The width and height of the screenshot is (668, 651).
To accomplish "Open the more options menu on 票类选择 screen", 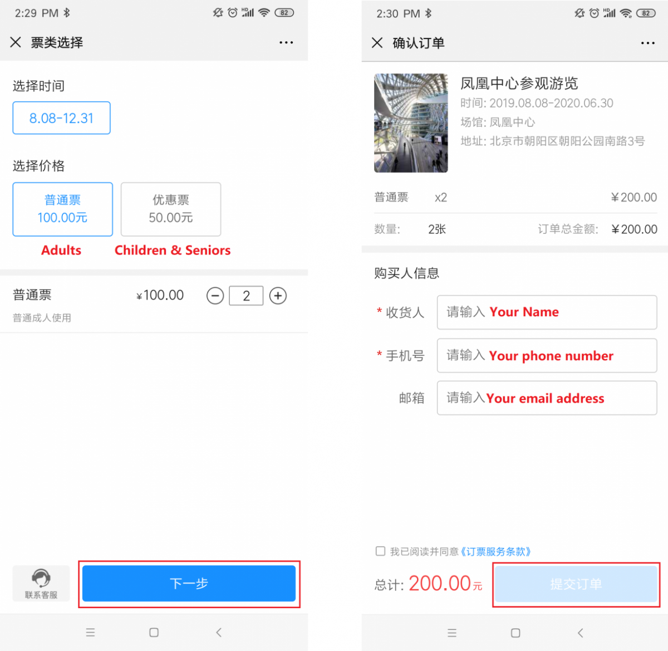I will [286, 42].
